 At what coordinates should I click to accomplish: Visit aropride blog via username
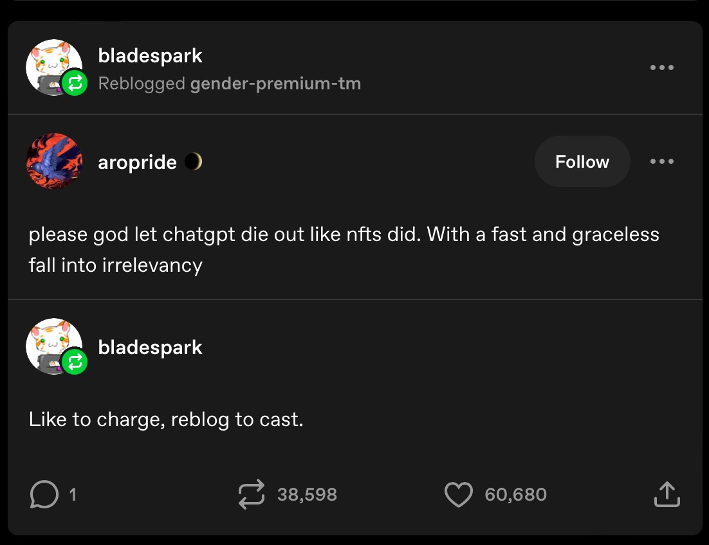137,162
